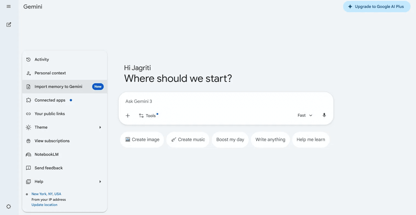Click the settings gear icon in the sidebar
416x215 pixels.
9,206
